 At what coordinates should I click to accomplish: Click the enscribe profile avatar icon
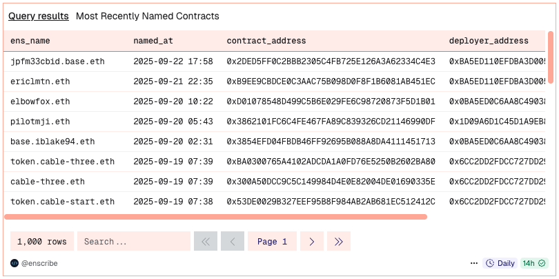click(14, 263)
